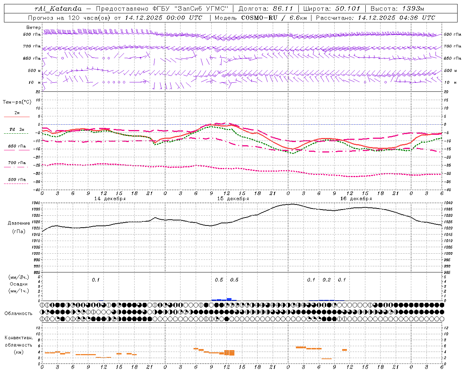
Task: Click the 14 декабря date label
Action: tap(110, 199)
